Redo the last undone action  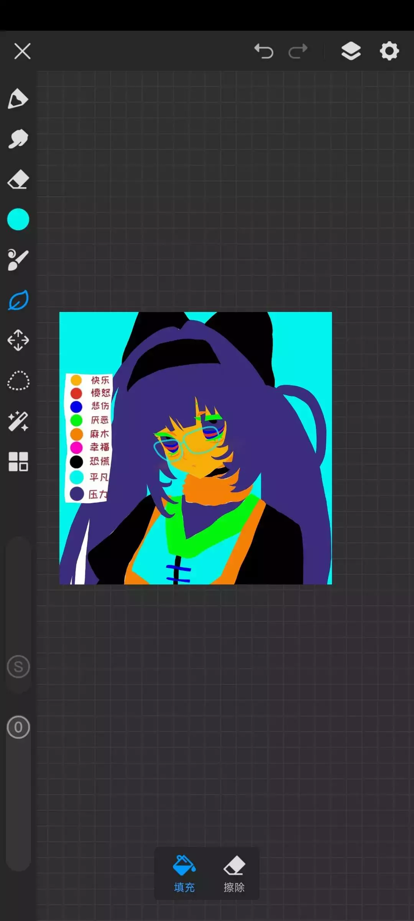[x=298, y=51]
